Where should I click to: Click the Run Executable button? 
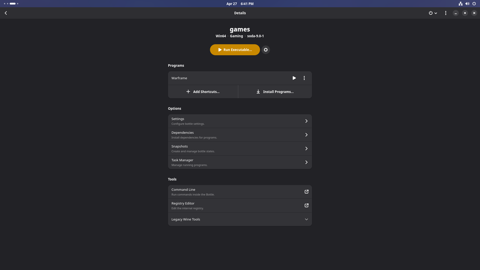(x=235, y=50)
